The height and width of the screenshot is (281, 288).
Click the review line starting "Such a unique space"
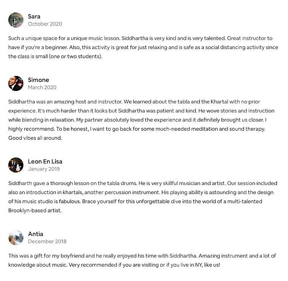tap(140, 38)
